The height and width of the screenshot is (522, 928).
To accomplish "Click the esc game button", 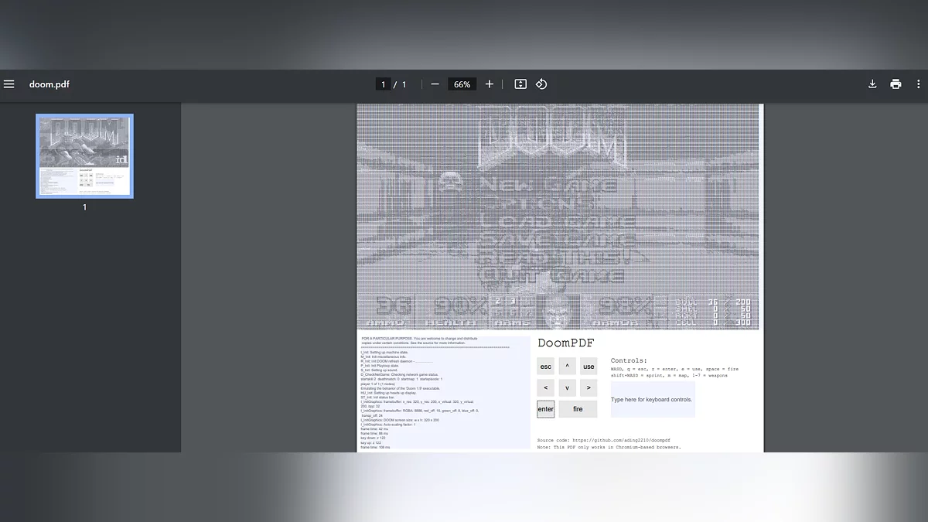I will tap(546, 367).
